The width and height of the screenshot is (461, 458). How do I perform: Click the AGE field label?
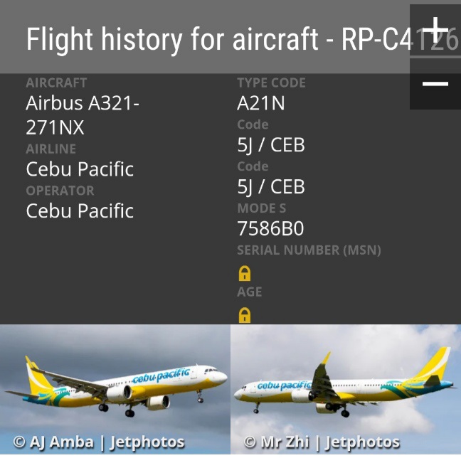[250, 292]
